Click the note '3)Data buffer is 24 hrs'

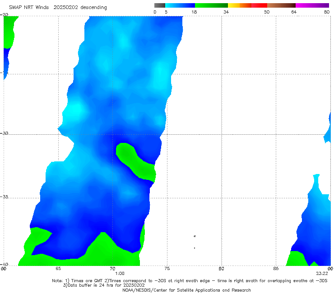click(104, 285)
